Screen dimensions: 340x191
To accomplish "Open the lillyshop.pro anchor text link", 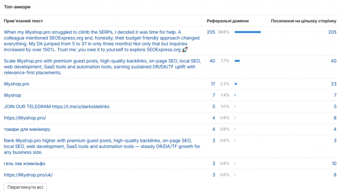I will (x=16, y=84).
